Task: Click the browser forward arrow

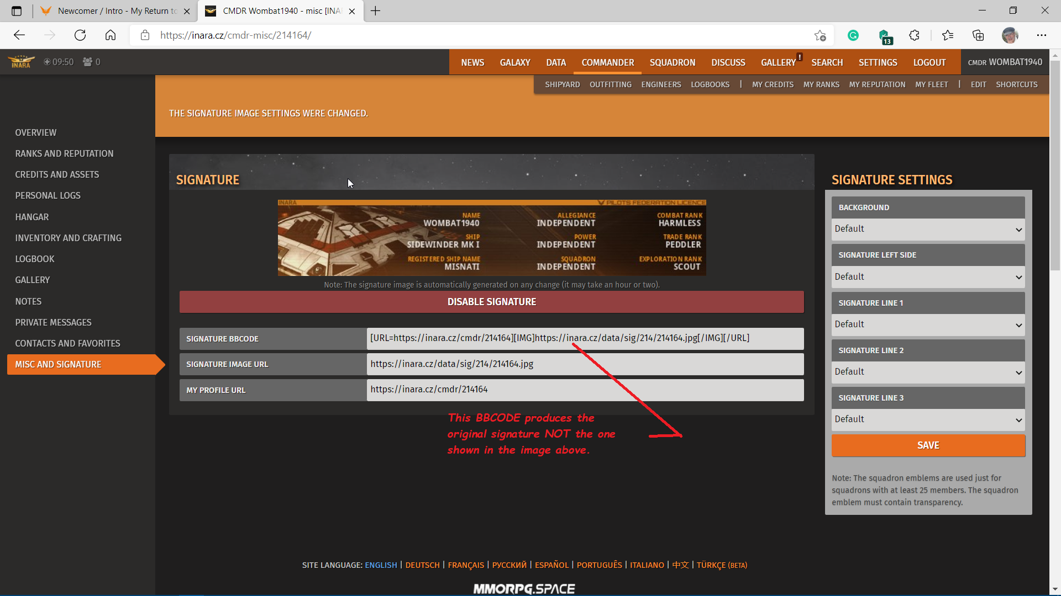Action: (50, 35)
